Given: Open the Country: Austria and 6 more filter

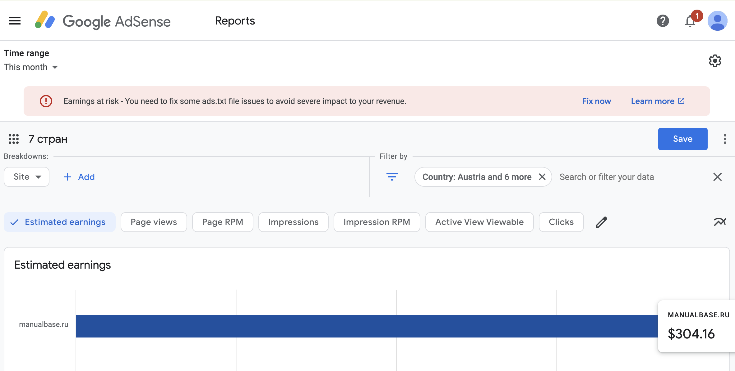Looking at the screenshot, I should (x=477, y=177).
